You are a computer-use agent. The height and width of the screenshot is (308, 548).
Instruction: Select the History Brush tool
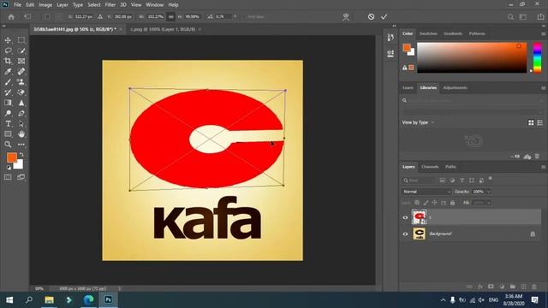[x=8, y=92]
